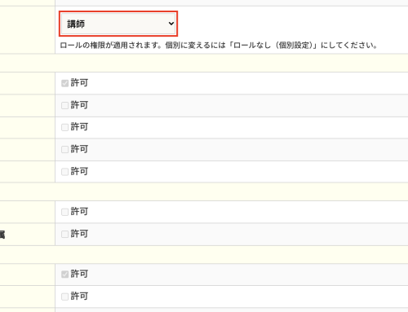Toggle the 許可 checkbox in the row ending with 属
This screenshot has width=408, height=312.
64,234
